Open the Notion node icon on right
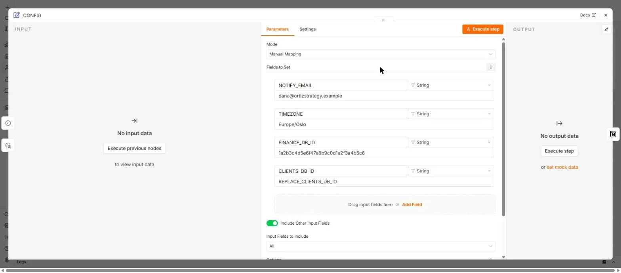Image resolution: width=621 pixels, height=273 pixels. [x=613, y=134]
